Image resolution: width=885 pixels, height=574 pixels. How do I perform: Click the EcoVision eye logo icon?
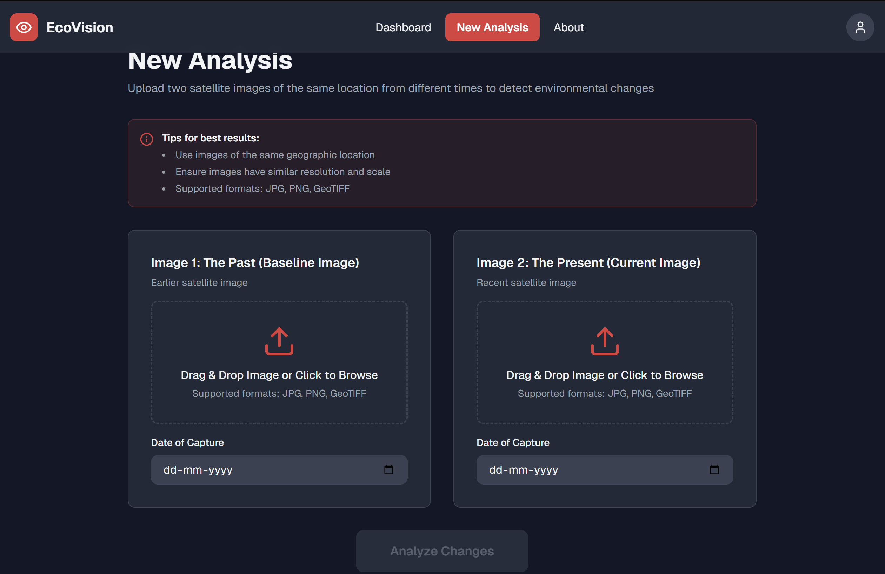pyautogui.click(x=24, y=27)
